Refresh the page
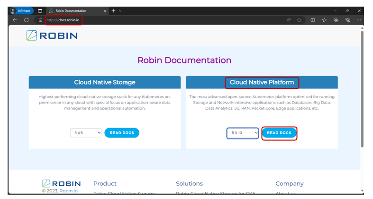The image size is (373, 199). [x=27, y=20]
